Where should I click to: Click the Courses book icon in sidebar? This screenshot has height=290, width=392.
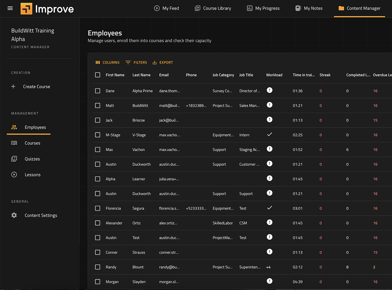(x=14, y=143)
